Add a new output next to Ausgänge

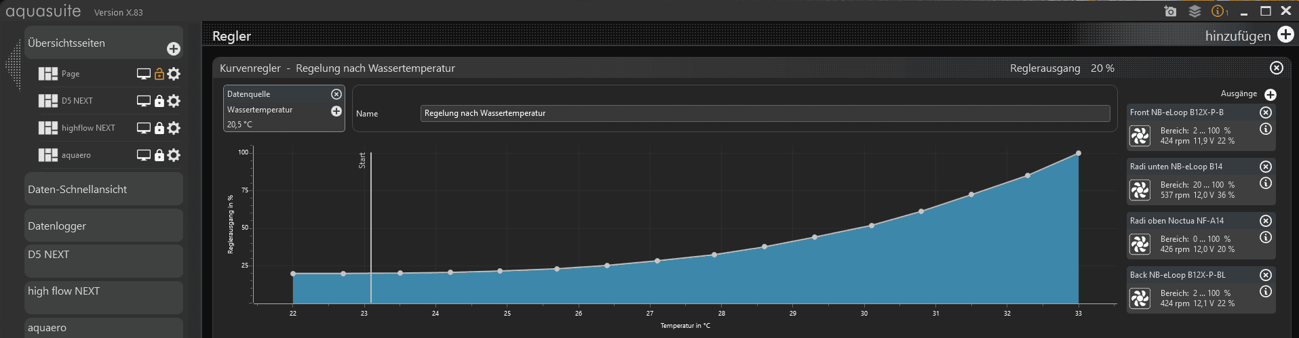[1271, 95]
